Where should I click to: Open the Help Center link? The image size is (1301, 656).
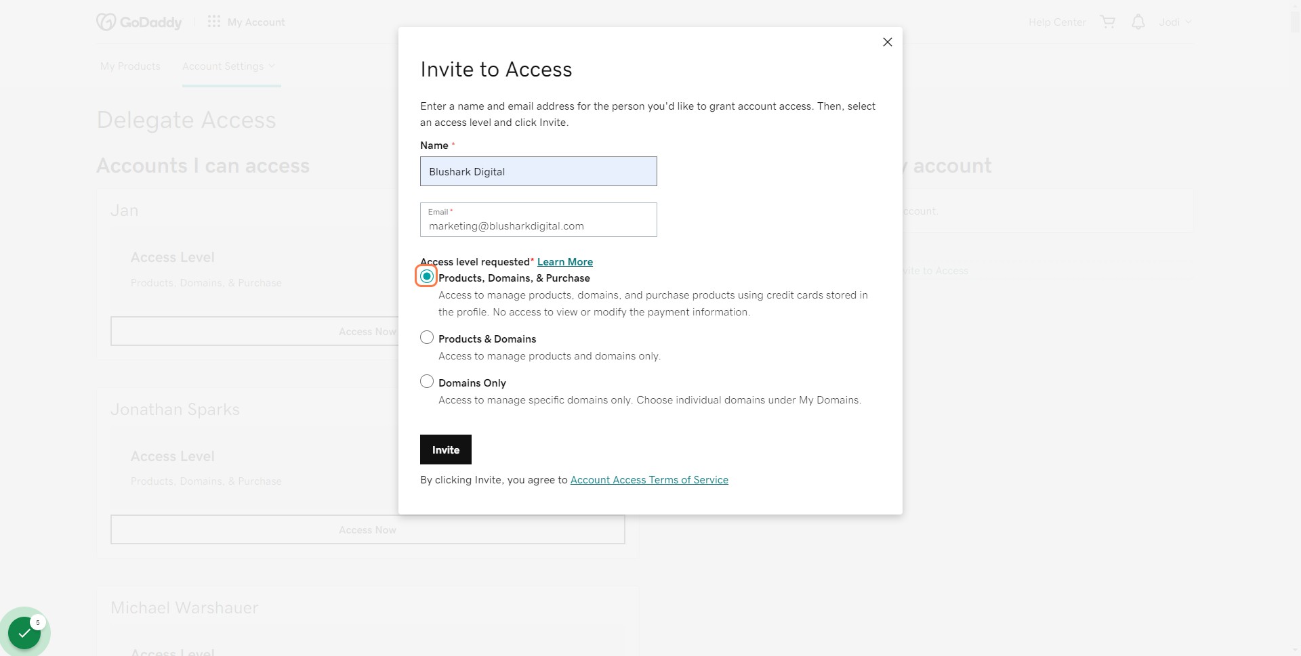pyautogui.click(x=1057, y=22)
